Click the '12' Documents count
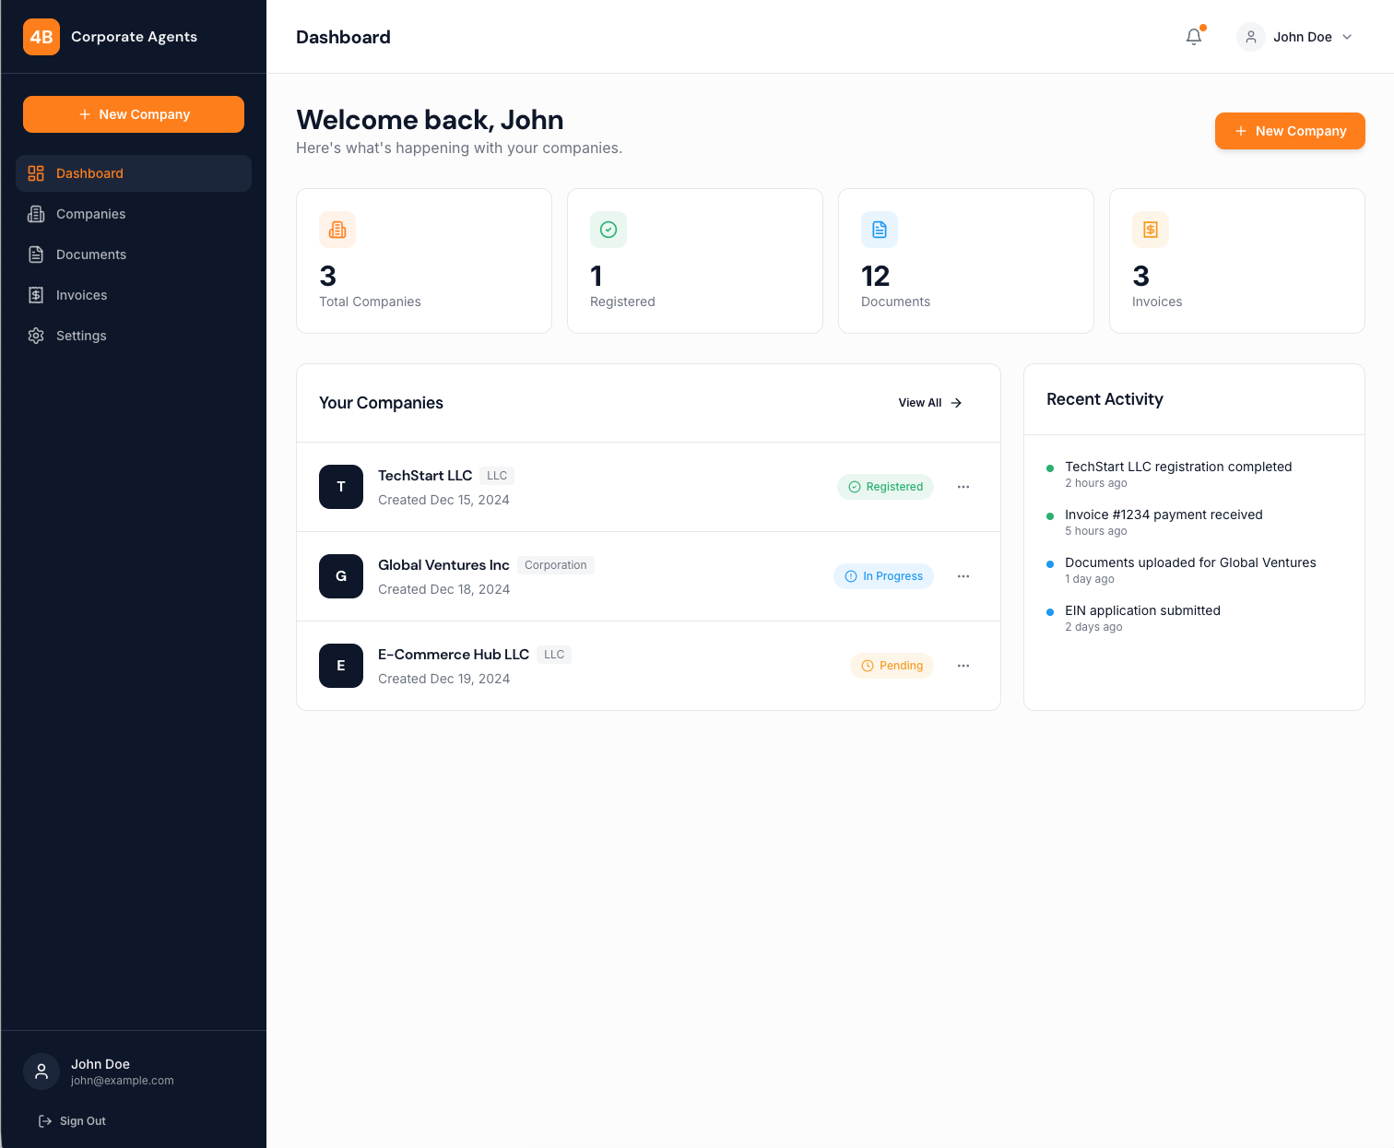The height and width of the screenshot is (1148, 1394). (x=876, y=276)
